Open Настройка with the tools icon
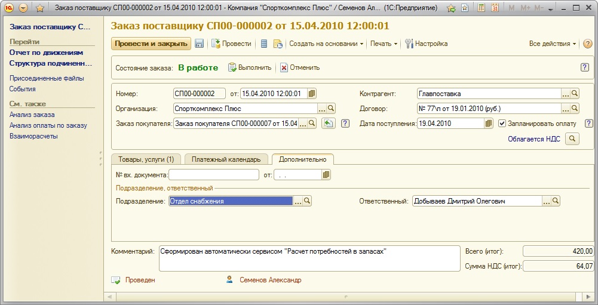The width and height of the screenshot is (598, 305). [427, 44]
